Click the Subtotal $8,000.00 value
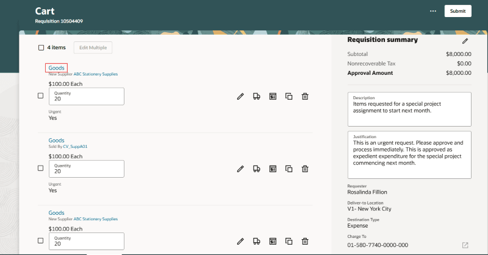Image resolution: width=488 pixels, height=255 pixels. pos(459,54)
